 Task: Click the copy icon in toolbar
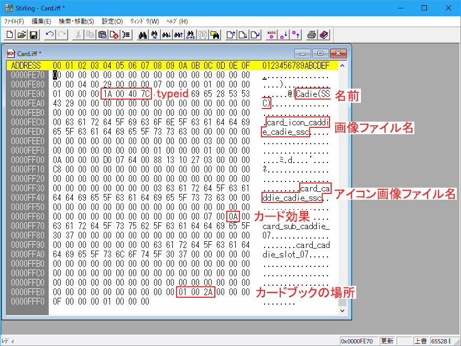click(90, 35)
